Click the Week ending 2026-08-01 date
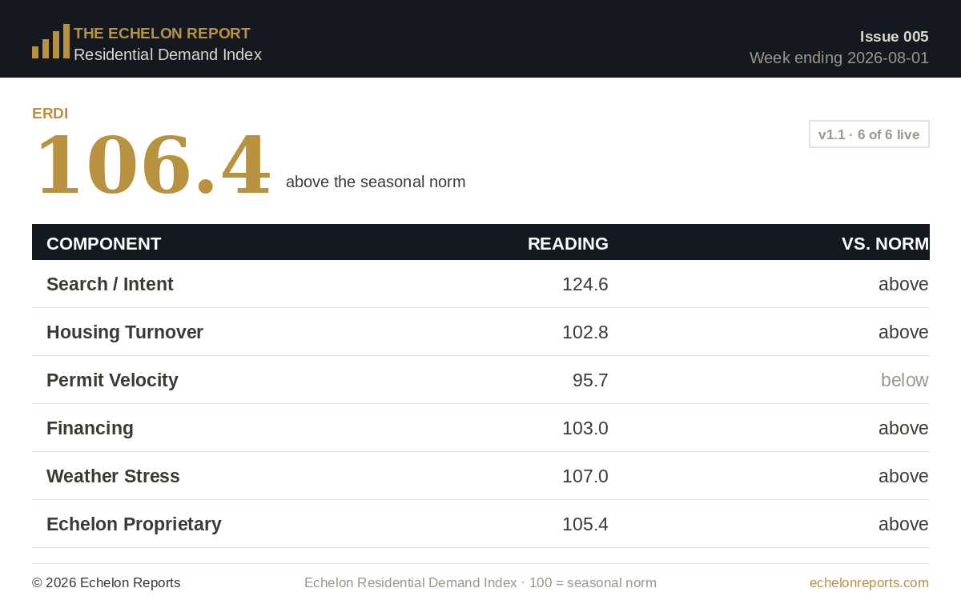961x608 pixels. [x=839, y=58]
